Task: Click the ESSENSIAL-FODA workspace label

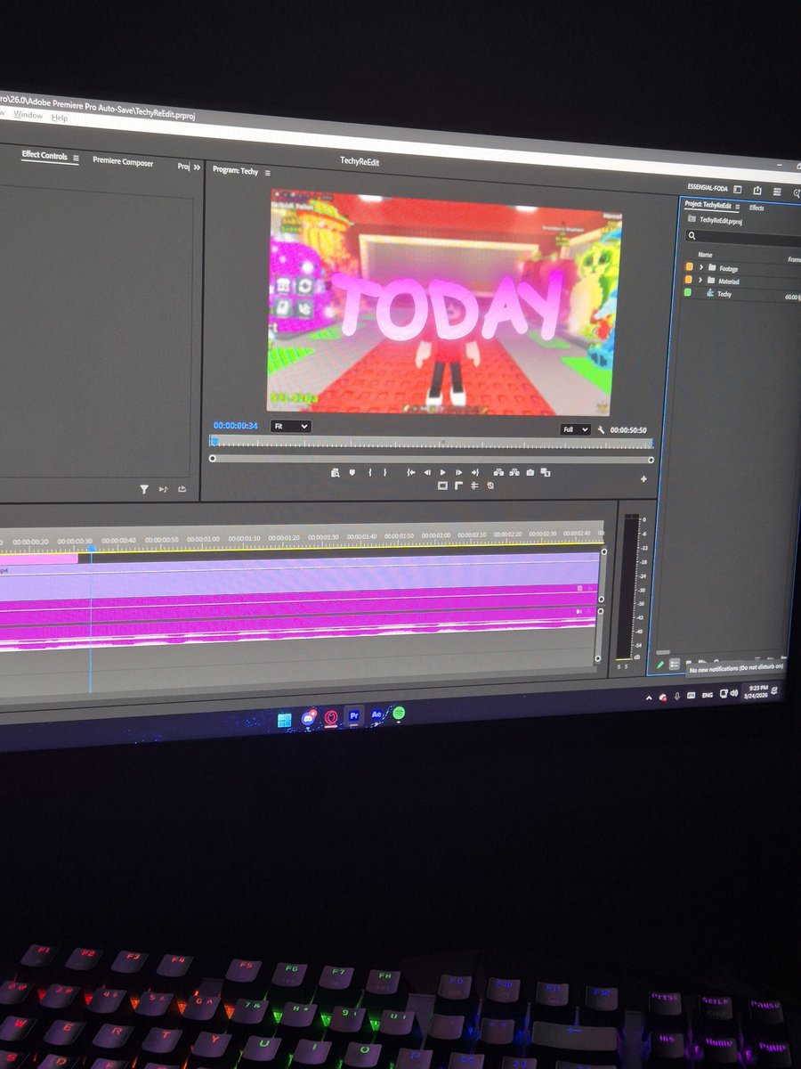Action: (x=708, y=187)
